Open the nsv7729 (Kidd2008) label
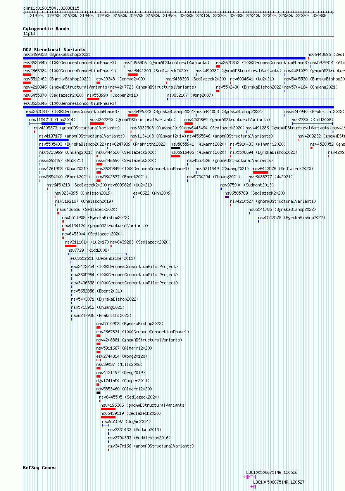This screenshot has height=491, width=345. tap(88, 250)
